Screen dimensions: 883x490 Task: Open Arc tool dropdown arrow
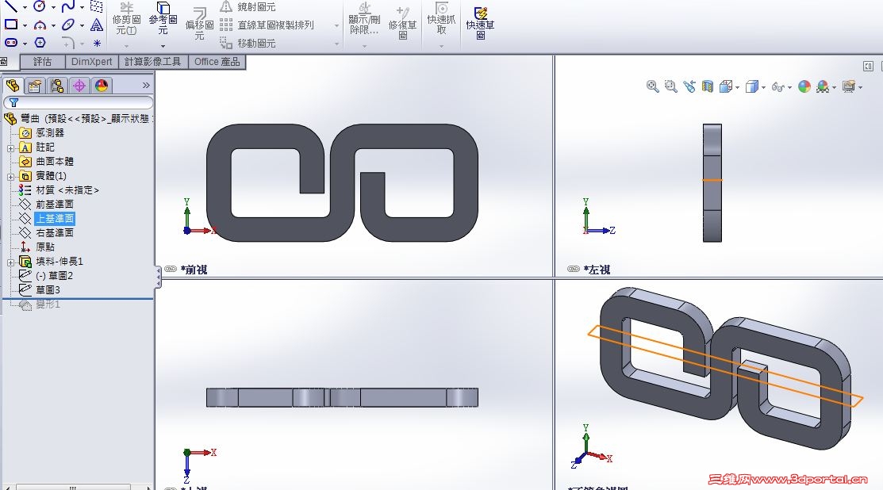tap(53, 25)
